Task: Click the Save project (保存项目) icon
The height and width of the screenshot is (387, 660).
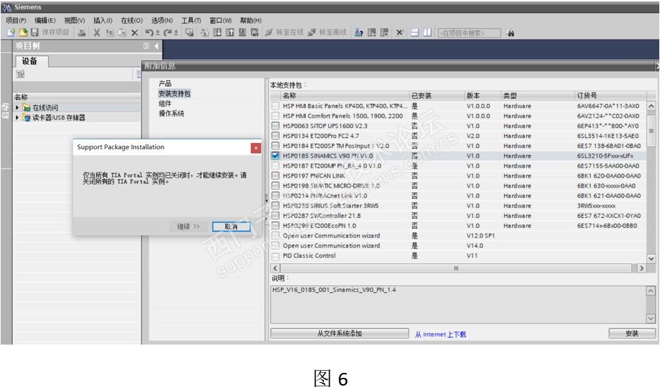Action: click(x=35, y=33)
